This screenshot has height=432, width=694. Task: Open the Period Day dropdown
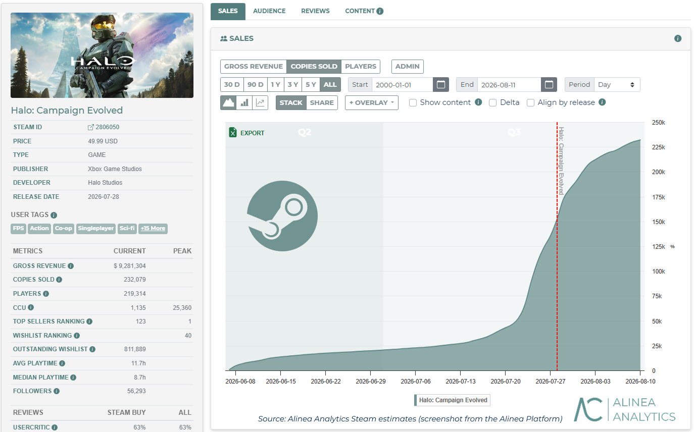click(x=617, y=84)
